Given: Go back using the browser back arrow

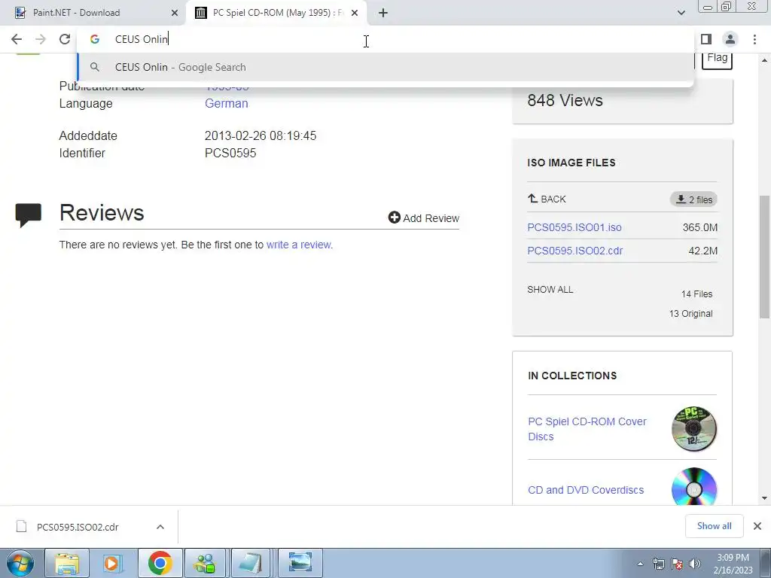Looking at the screenshot, I should pos(17,39).
